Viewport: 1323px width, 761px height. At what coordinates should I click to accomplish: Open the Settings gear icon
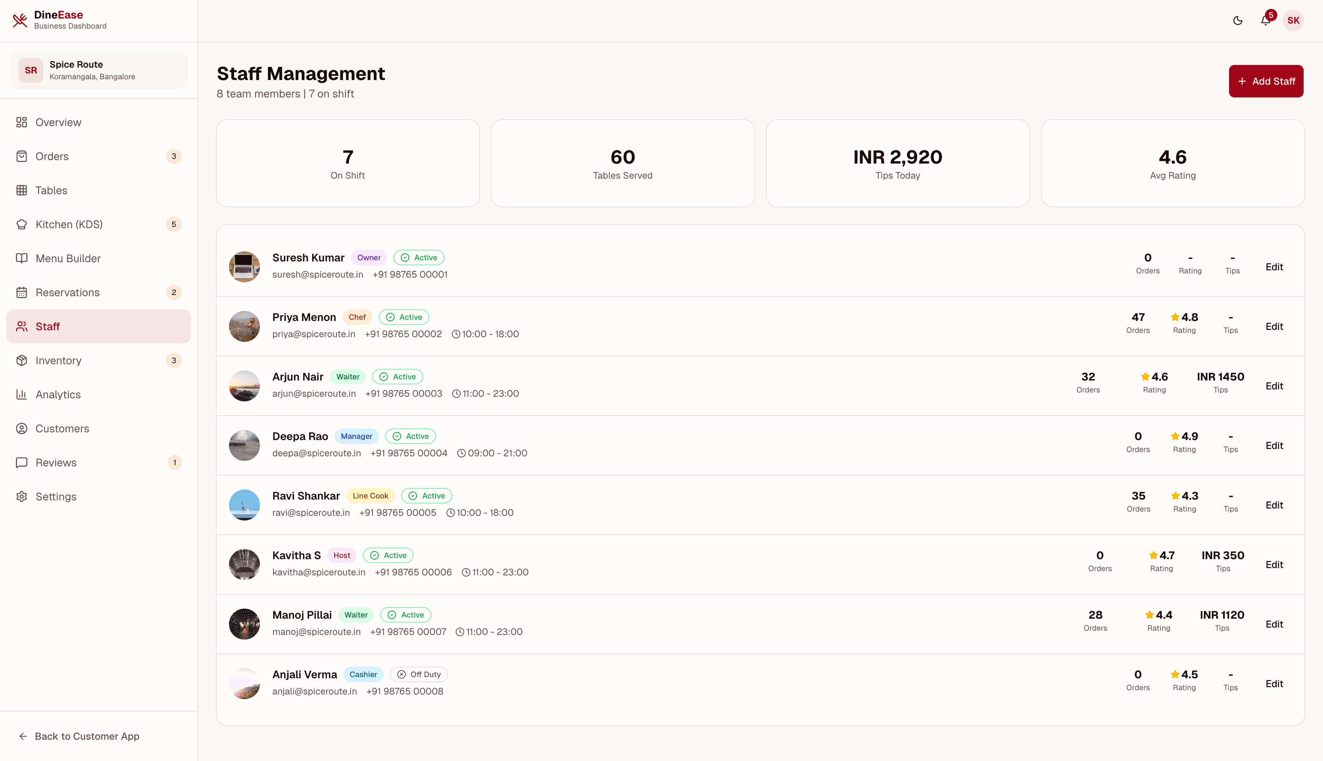21,497
